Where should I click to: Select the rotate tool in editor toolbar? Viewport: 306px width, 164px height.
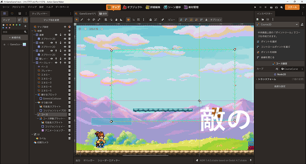point(94,20)
